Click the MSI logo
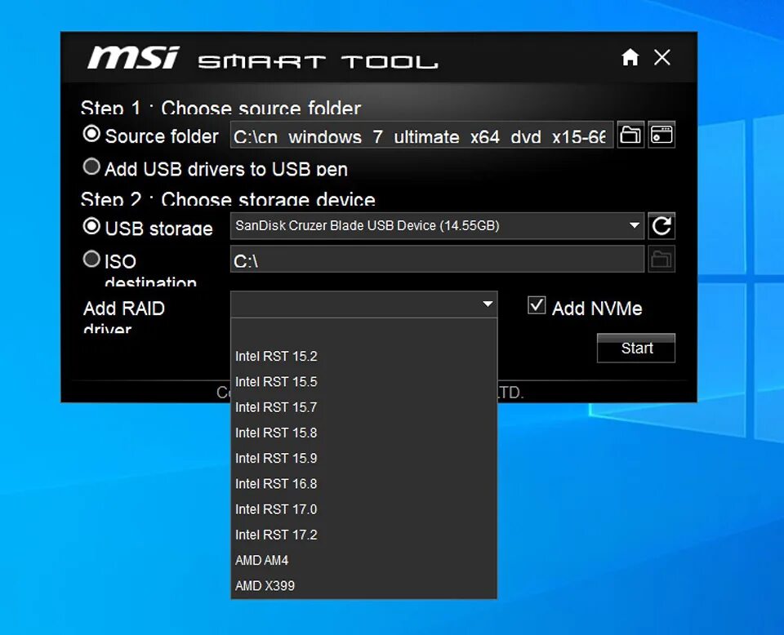The image size is (784, 635). pos(131,57)
